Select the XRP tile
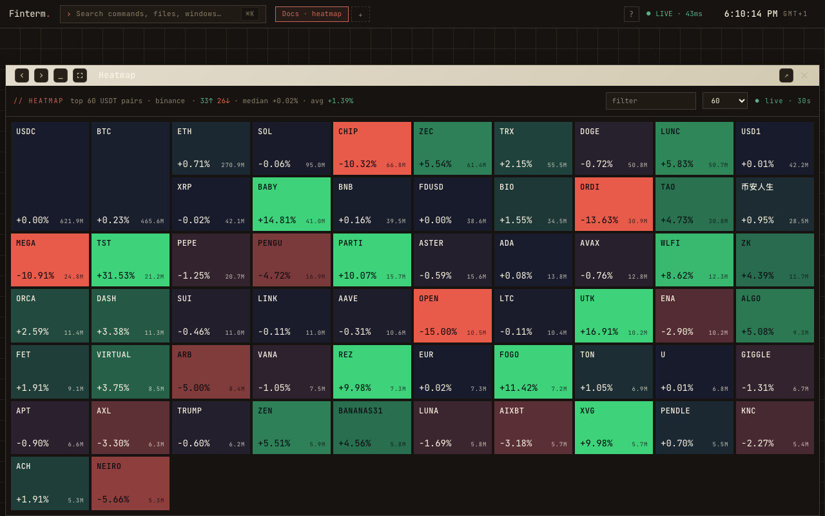This screenshot has height=516, width=825. 211,204
